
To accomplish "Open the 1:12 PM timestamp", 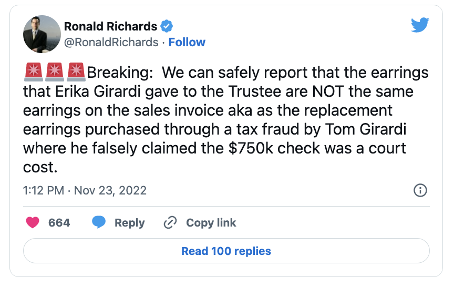I will [44, 191].
